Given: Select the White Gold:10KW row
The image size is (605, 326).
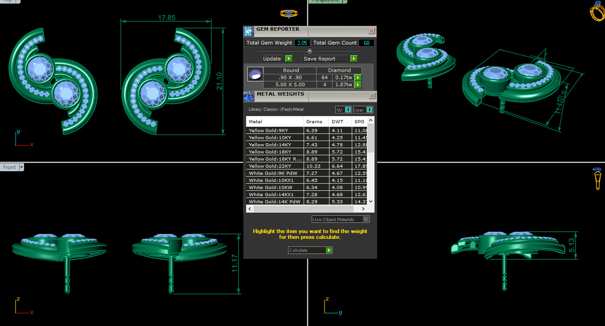Looking at the screenshot, I should (x=307, y=187).
